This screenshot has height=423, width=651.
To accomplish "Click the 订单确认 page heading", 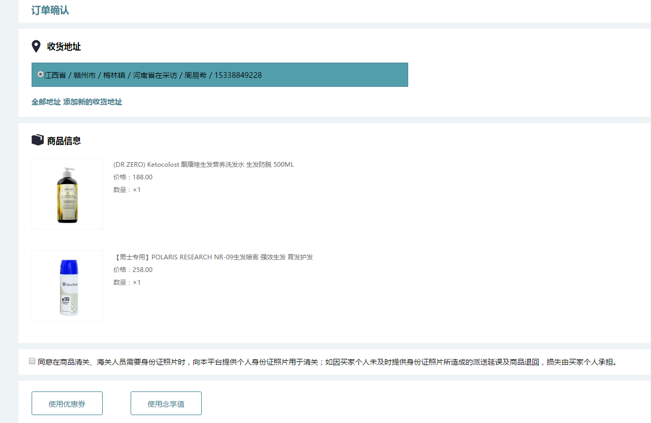I will tap(51, 11).
